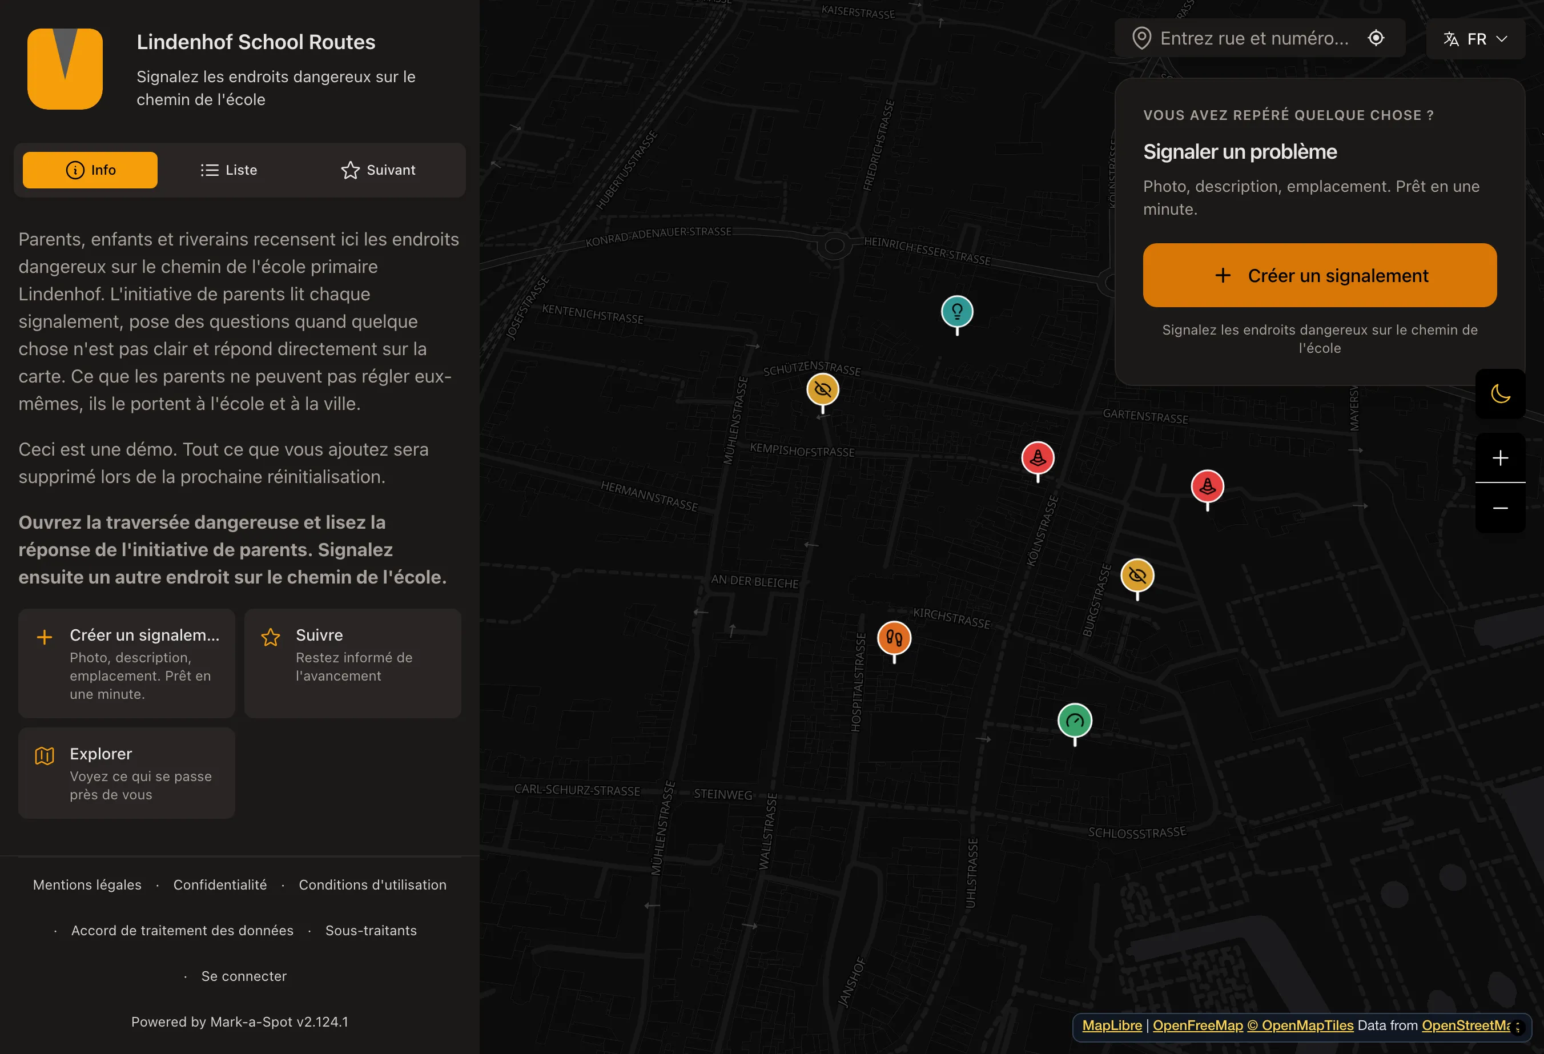Select the Info tab
1544x1054 pixels.
[90, 170]
